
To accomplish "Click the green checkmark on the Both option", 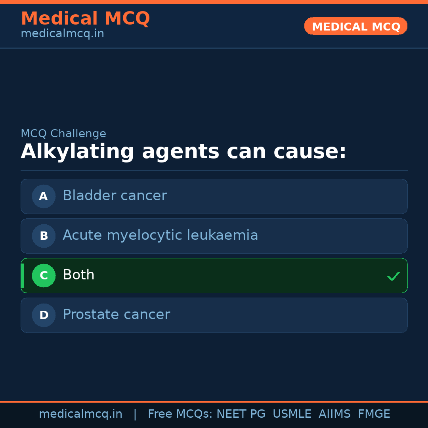I will pyautogui.click(x=393, y=276).
